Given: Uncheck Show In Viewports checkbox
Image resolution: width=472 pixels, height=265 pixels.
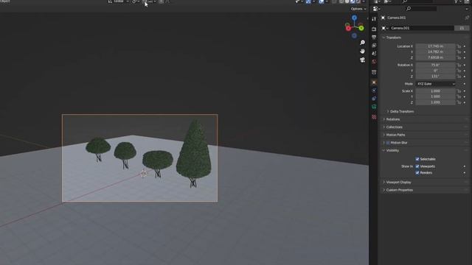Looking at the screenshot, I should click(x=417, y=166).
